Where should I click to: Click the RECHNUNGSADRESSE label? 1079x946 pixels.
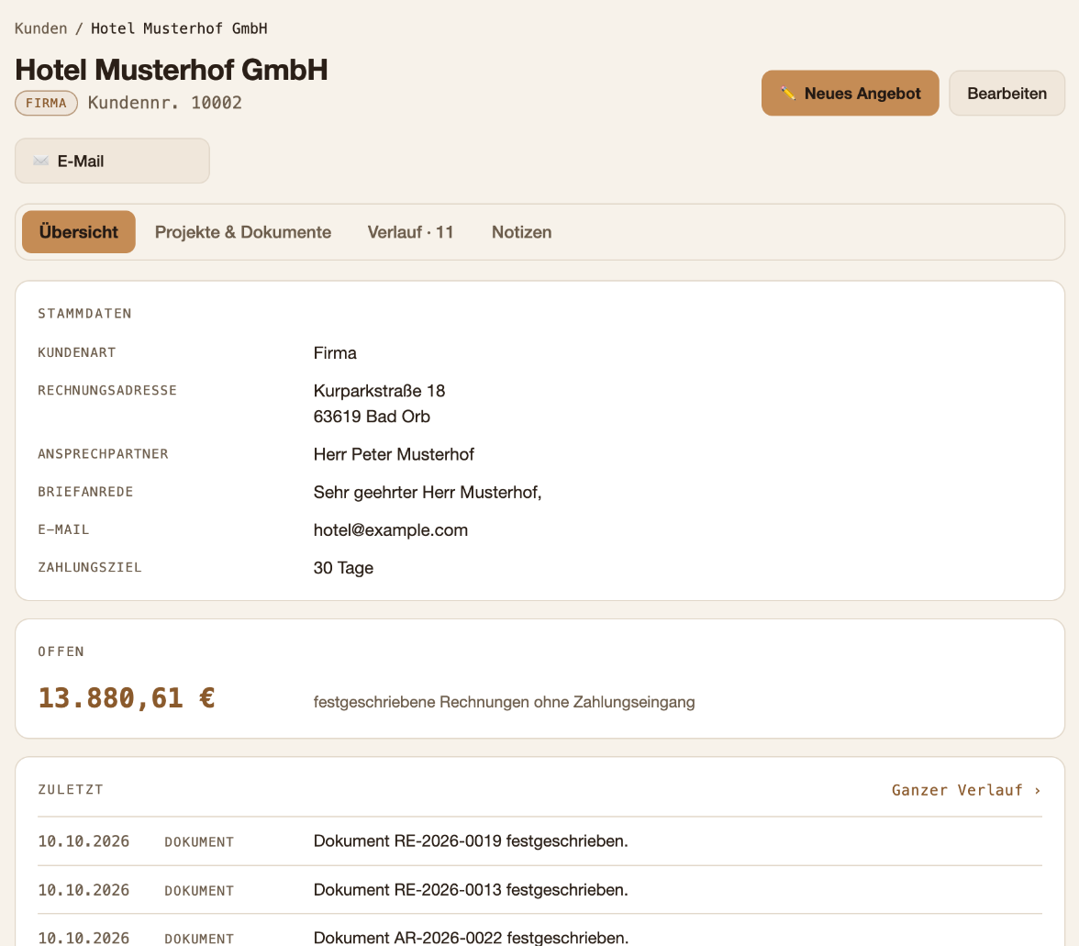tap(107, 390)
